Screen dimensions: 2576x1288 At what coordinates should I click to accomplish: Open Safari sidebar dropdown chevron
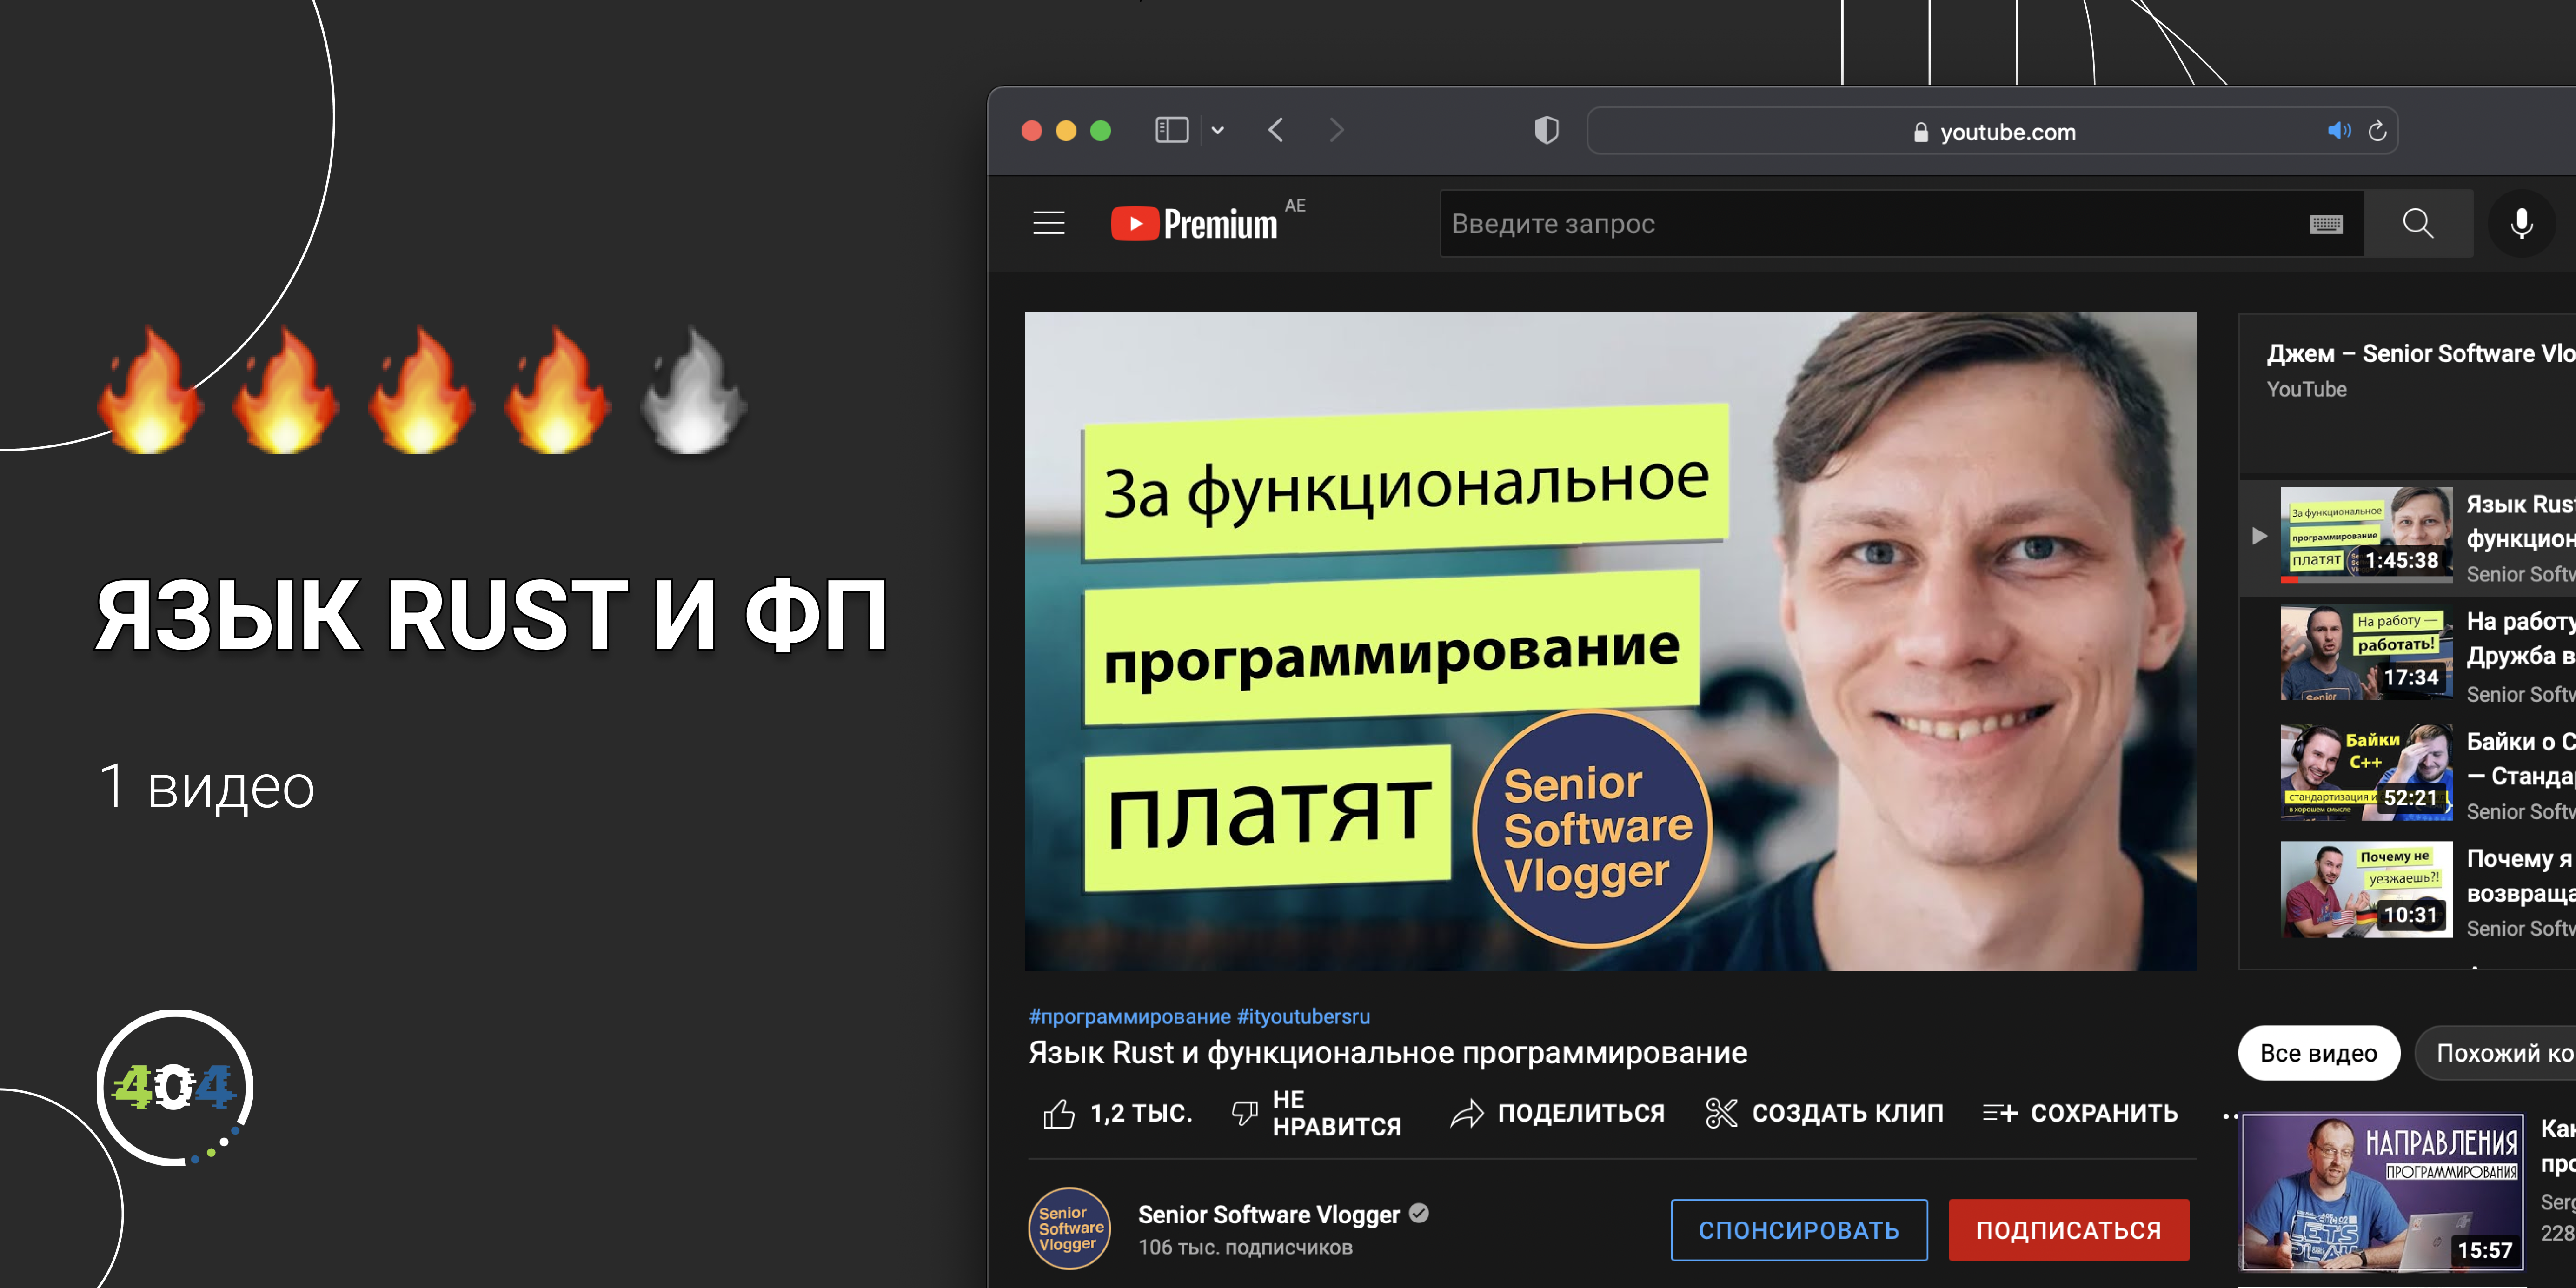[1217, 130]
